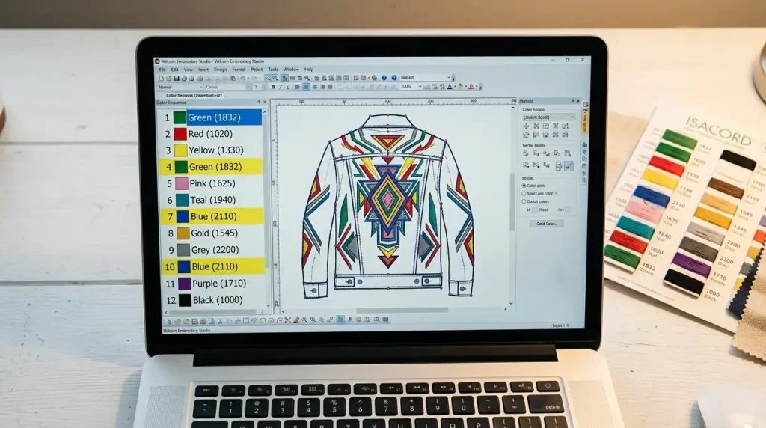Click the red A color icon
This screenshot has width=766, height=428.
[x=471, y=87]
